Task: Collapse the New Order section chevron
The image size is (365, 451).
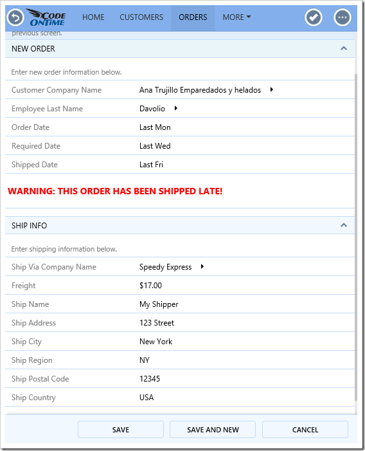Action: tap(343, 48)
